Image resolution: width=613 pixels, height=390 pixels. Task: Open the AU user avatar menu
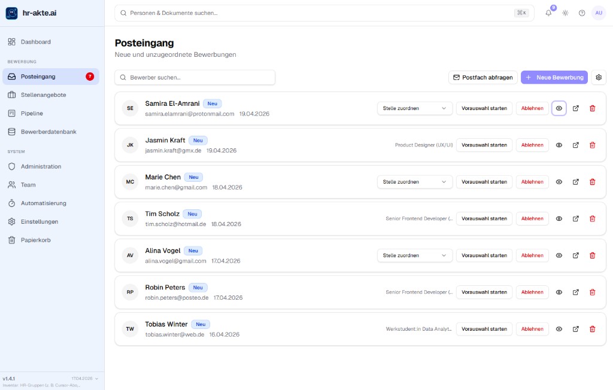tap(599, 13)
